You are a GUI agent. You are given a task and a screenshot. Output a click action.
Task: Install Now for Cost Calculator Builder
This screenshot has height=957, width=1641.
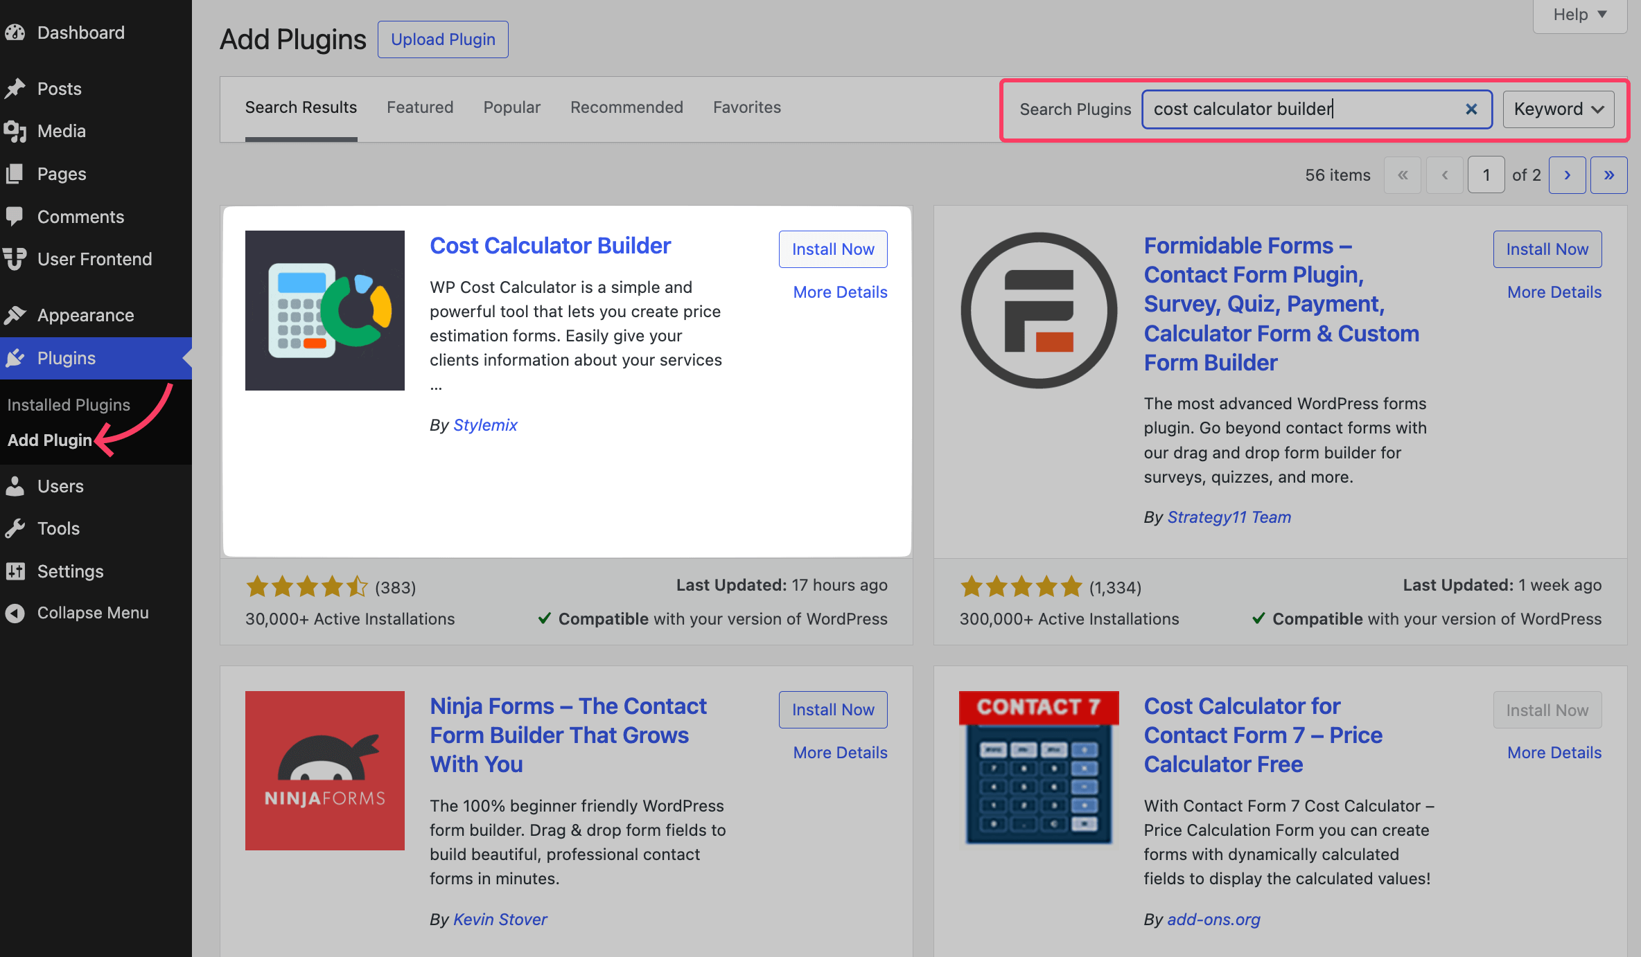click(833, 249)
